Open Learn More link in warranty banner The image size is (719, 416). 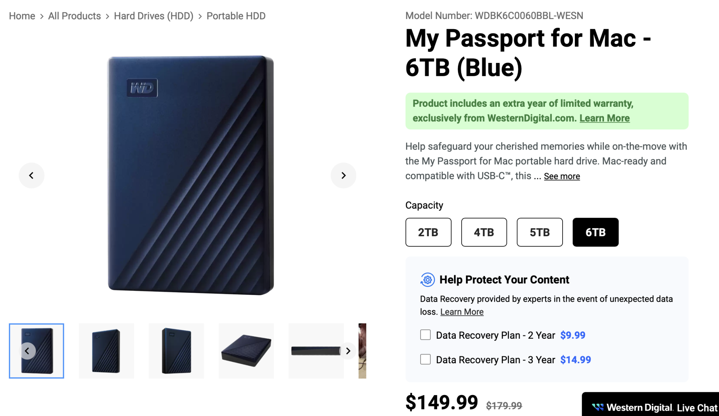pos(604,118)
